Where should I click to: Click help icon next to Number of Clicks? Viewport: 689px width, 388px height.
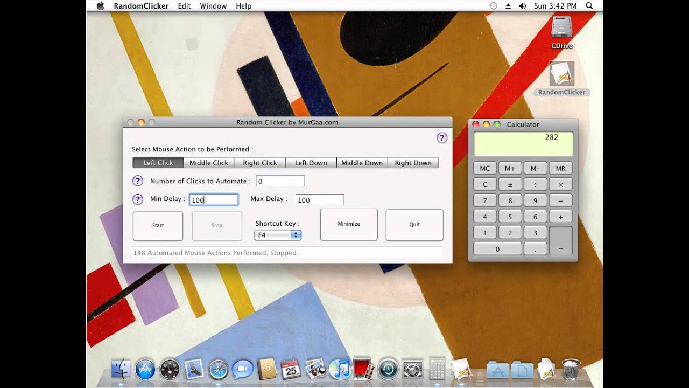point(138,181)
